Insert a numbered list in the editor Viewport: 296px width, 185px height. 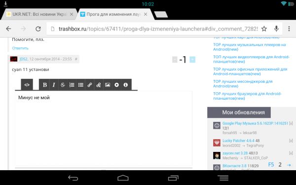tap(72, 85)
